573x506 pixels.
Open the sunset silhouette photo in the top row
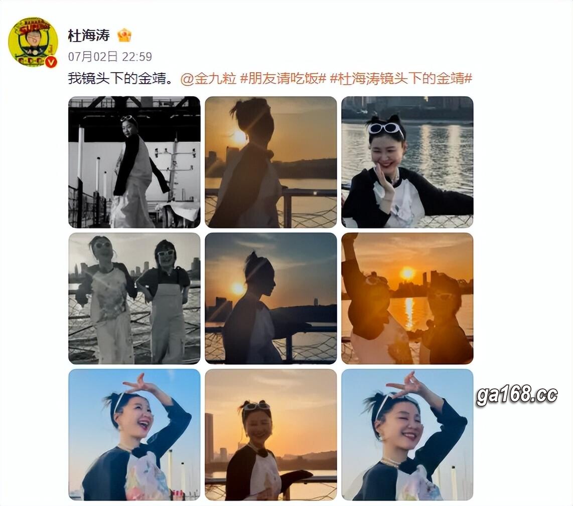pyautogui.click(x=271, y=162)
